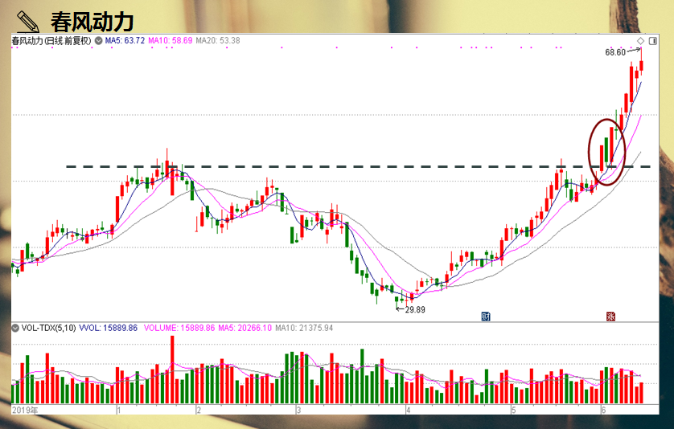Click the 29.89 low price label
The image size is (674, 429).
click(x=414, y=308)
